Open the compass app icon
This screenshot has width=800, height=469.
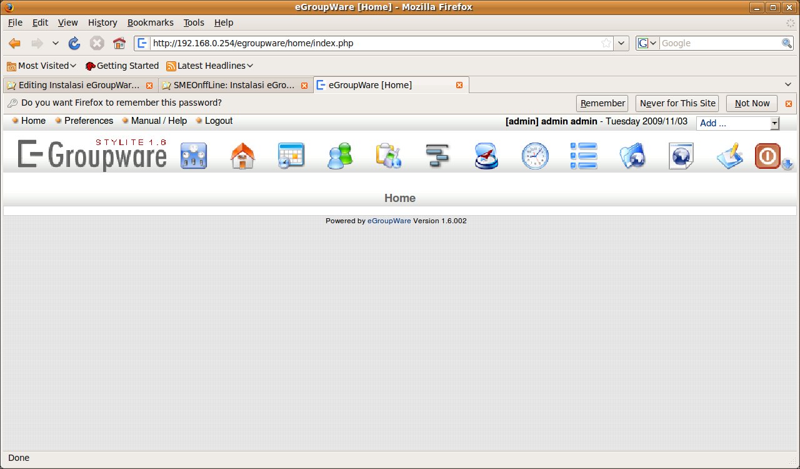pos(486,156)
